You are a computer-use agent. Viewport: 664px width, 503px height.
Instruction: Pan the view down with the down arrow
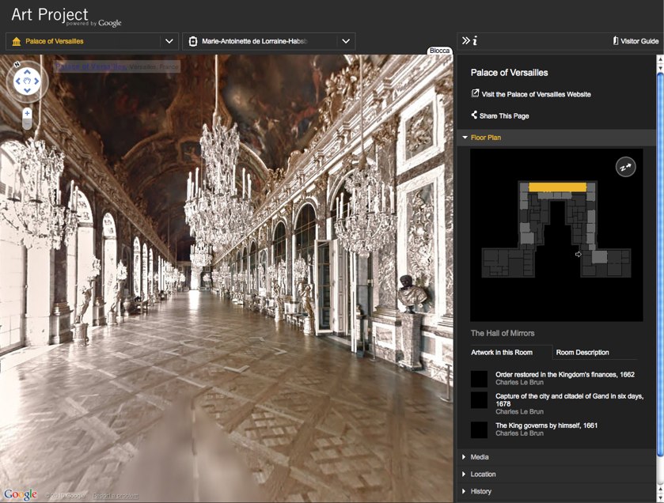[x=27, y=90]
